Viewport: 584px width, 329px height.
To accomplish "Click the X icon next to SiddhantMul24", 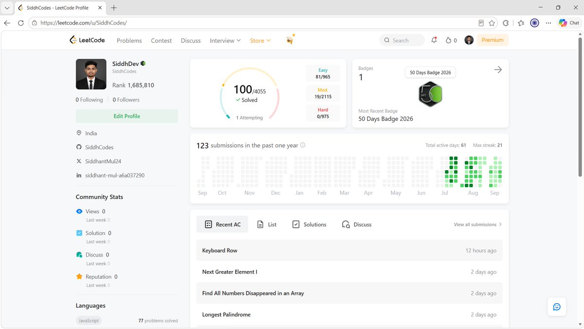I will pos(79,161).
